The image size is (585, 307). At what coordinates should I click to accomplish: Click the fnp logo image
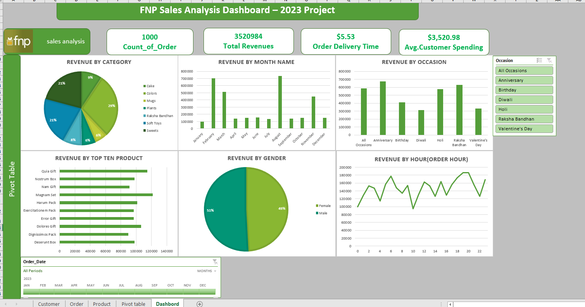tap(19, 41)
